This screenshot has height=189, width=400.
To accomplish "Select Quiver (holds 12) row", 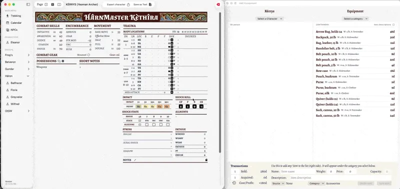I will [355, 99].
